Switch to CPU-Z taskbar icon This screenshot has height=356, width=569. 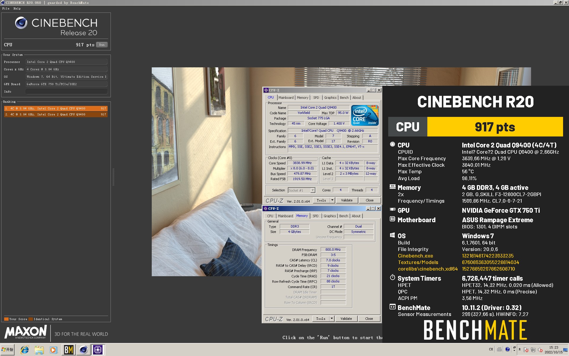pos(98,350)
